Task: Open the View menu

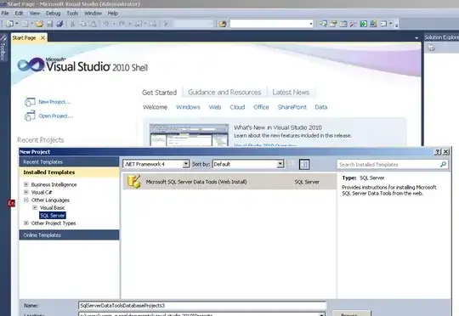Action: tap(35, 14)
